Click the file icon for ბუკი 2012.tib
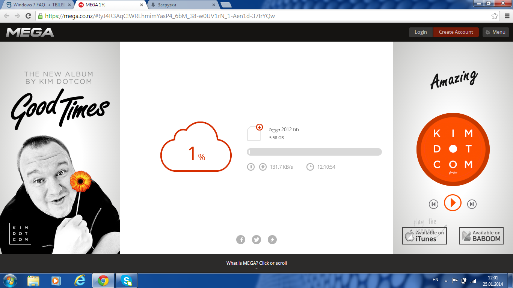This screenshot has width=513, height=288. (x=254, y=132)
